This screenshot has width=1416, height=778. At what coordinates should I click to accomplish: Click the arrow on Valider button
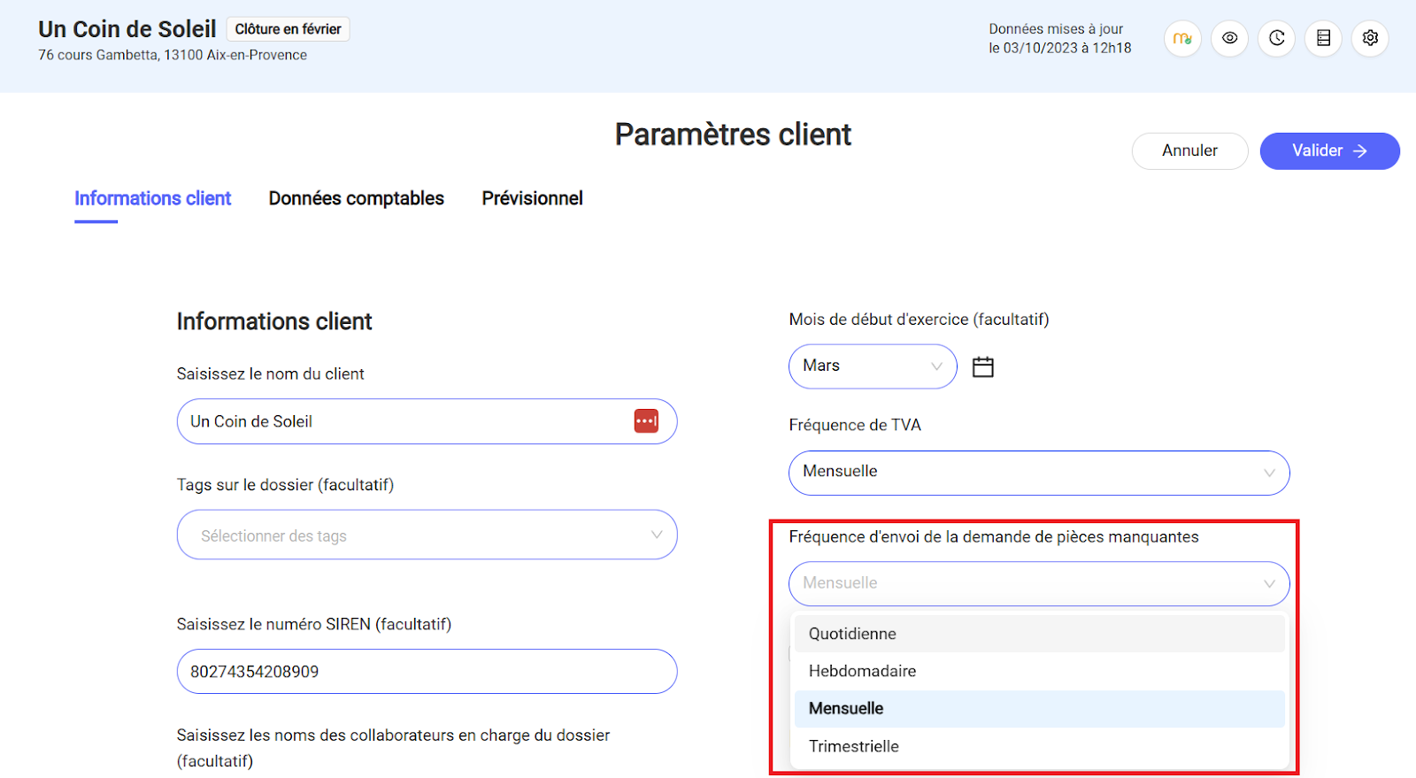tap(1360, 151)
